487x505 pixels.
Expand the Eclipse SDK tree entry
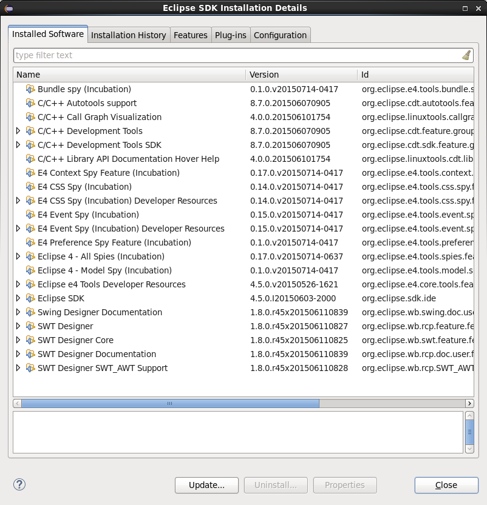[x=18, y=298]
